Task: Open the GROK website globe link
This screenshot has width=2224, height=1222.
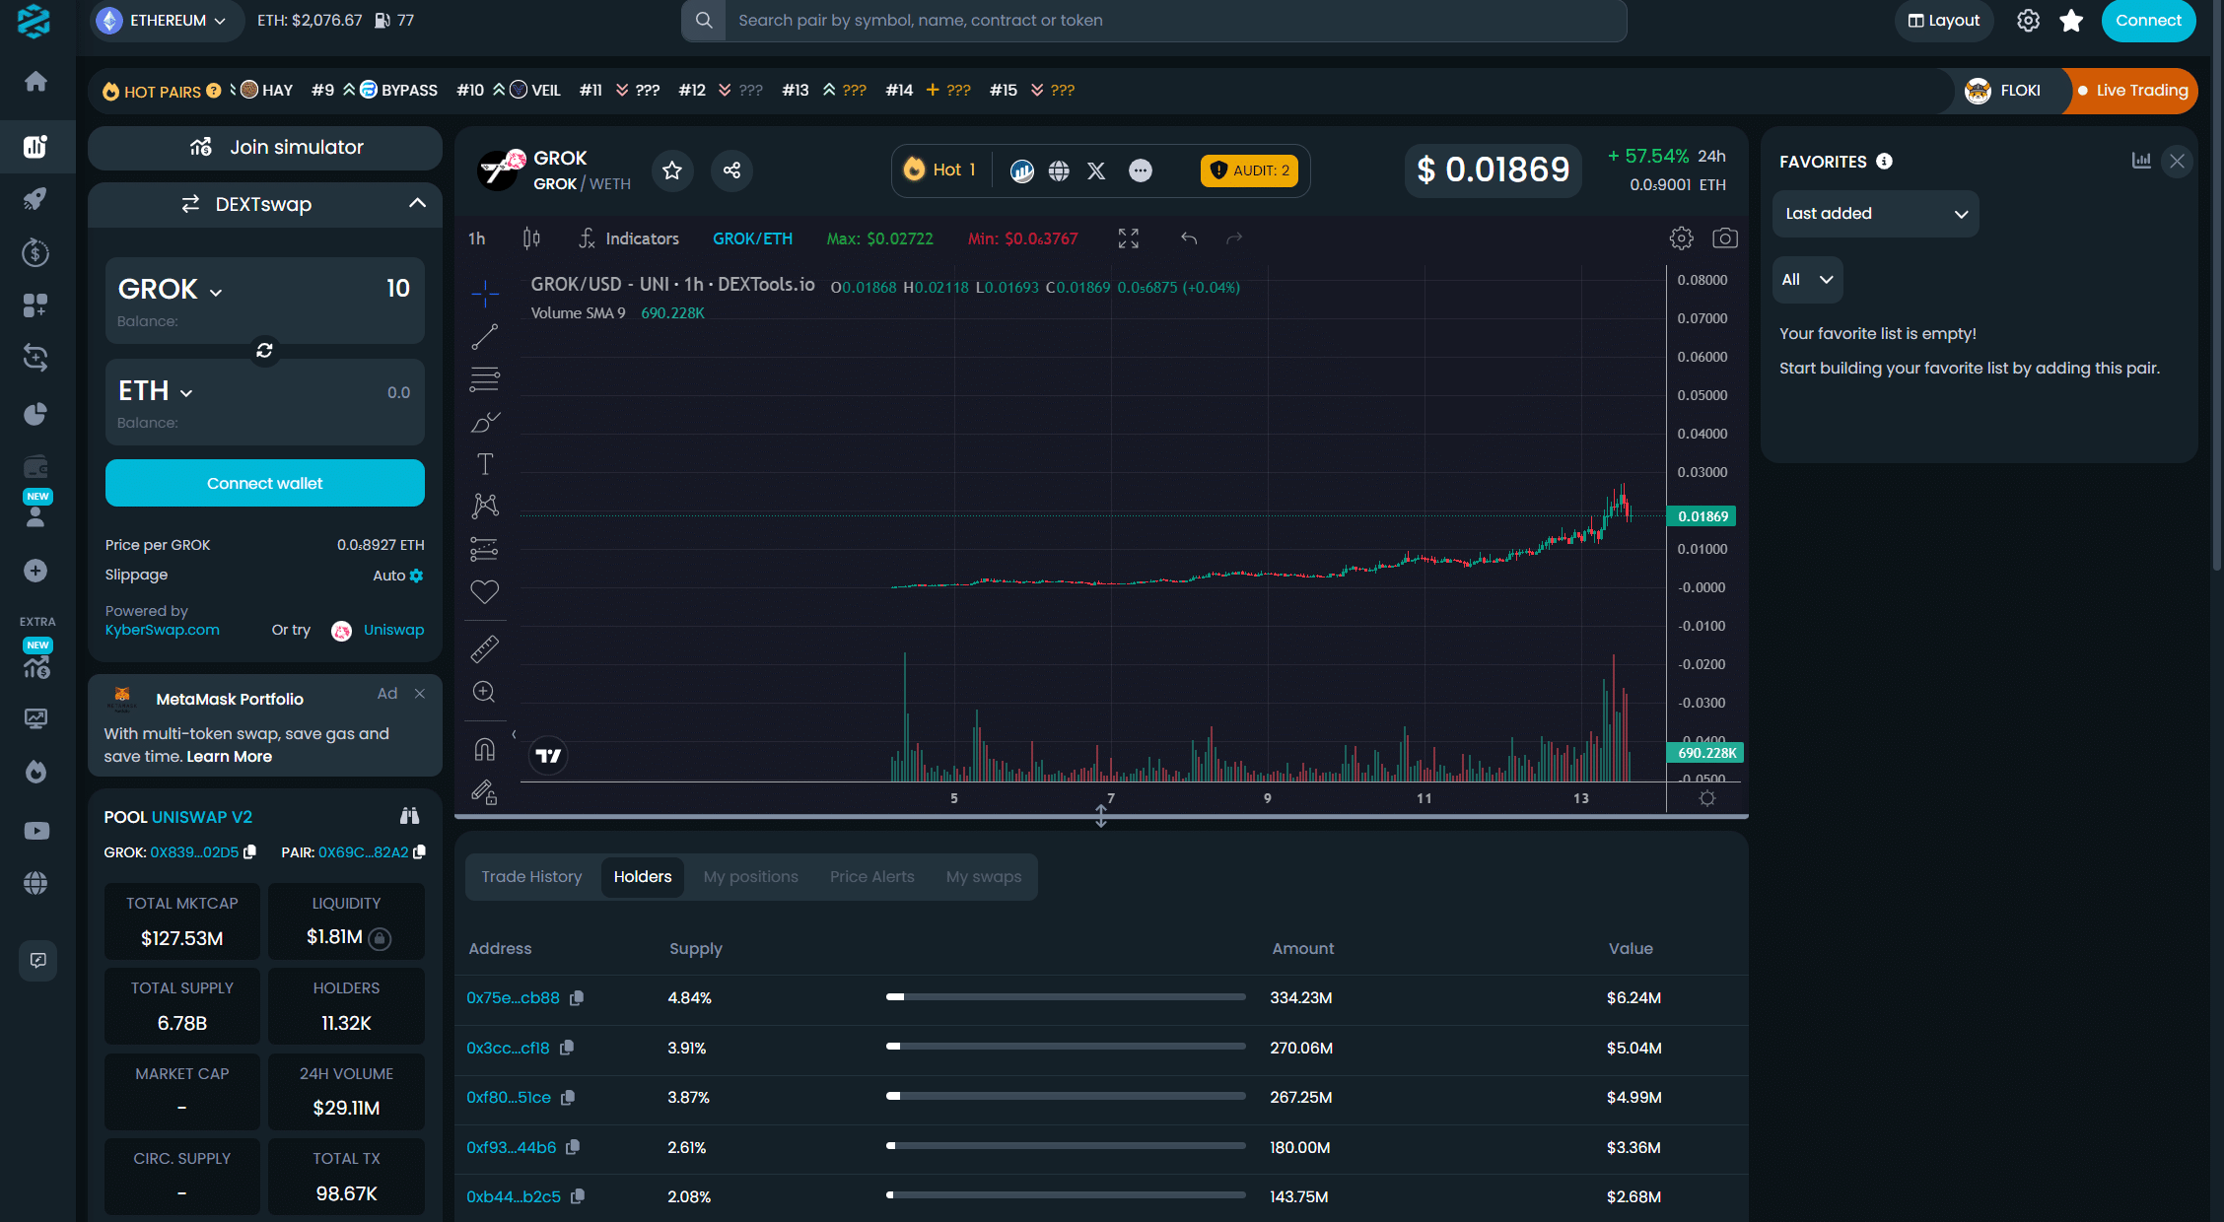Action: [x=1059, y=170]
